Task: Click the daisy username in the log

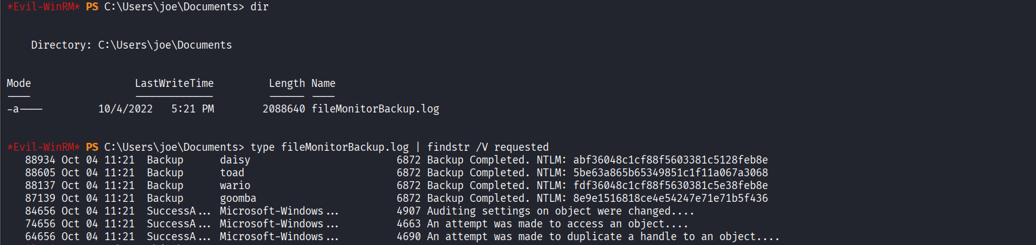Action: coord(235,160)
